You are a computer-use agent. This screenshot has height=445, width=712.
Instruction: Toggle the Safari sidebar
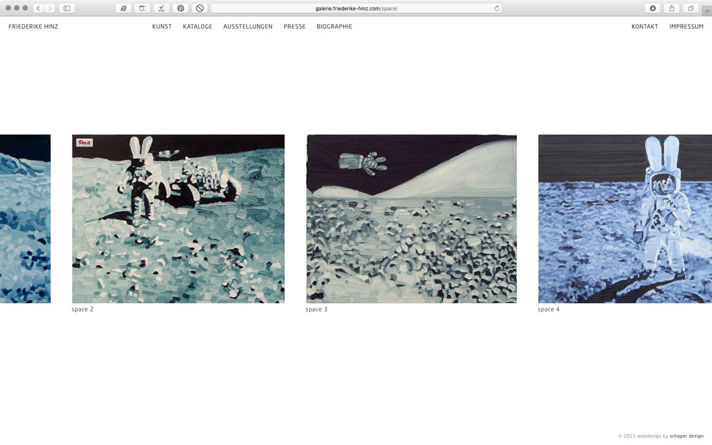pyautogui.click(x=66, y=8)
